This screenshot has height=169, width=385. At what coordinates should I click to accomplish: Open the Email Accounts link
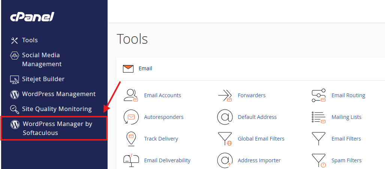click(x=163, y=95)
